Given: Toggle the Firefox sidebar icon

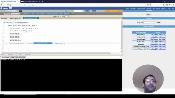Looking at the screenshot, I should [x=167, y=5].
